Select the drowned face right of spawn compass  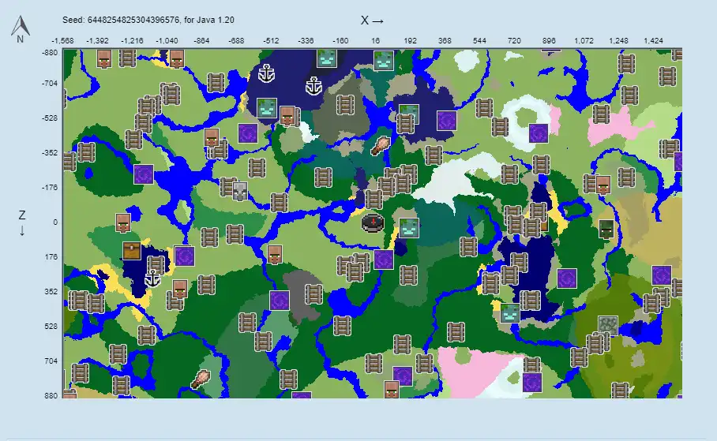[x=409, y=228]
